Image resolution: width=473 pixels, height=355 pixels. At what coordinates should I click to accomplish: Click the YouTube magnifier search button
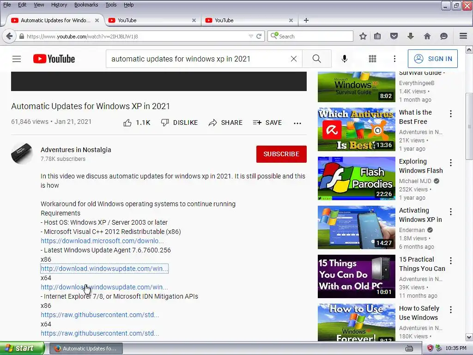(316, 59)
